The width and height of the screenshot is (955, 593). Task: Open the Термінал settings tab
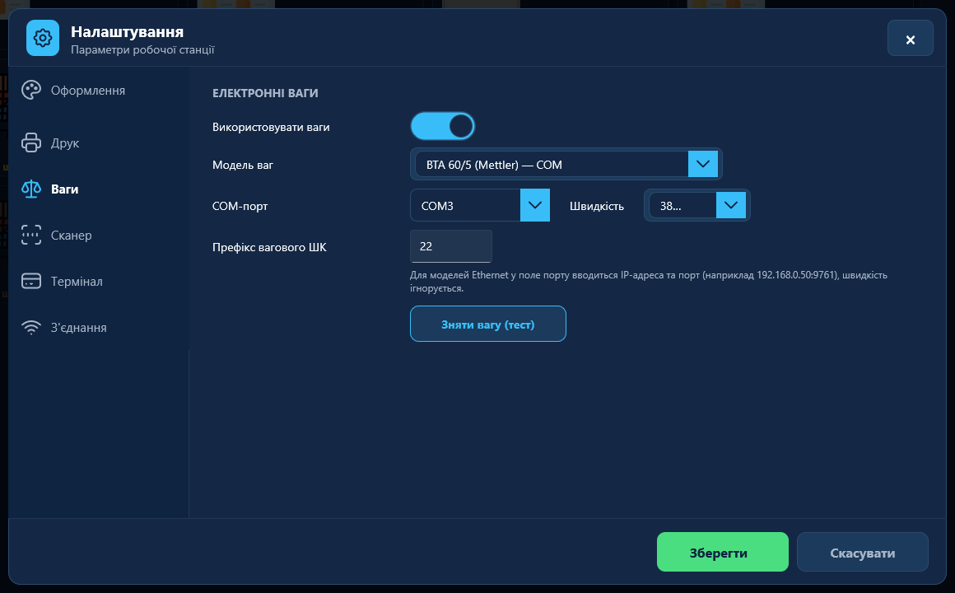coord(77,281)
